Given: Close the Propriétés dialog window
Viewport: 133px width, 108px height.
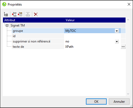Looking at the screenshot, I should pos(129,4).
